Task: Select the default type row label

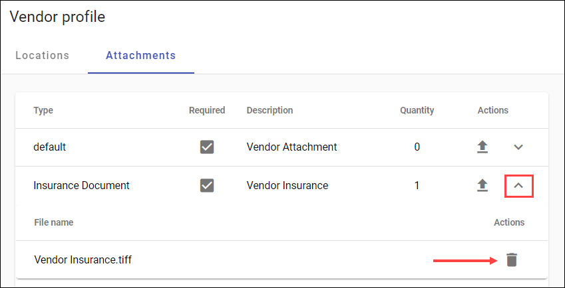Action: [x=50, y=147]
